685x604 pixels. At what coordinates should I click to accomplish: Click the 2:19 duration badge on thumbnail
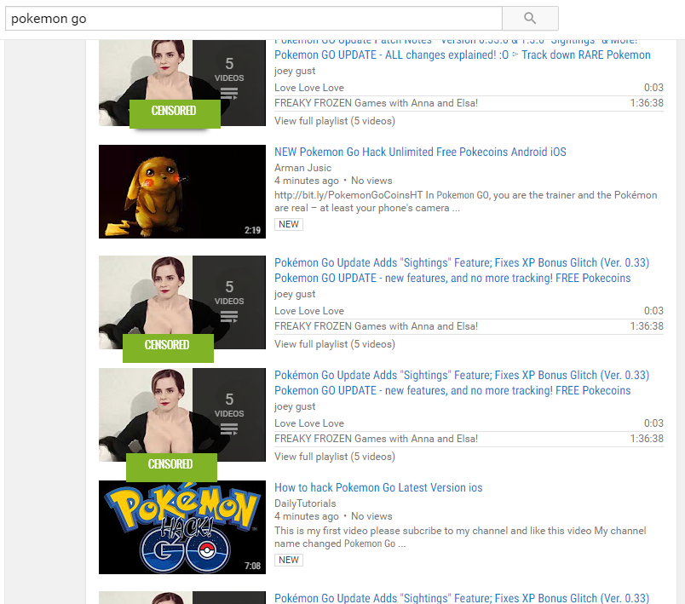[x=252, y=230]
